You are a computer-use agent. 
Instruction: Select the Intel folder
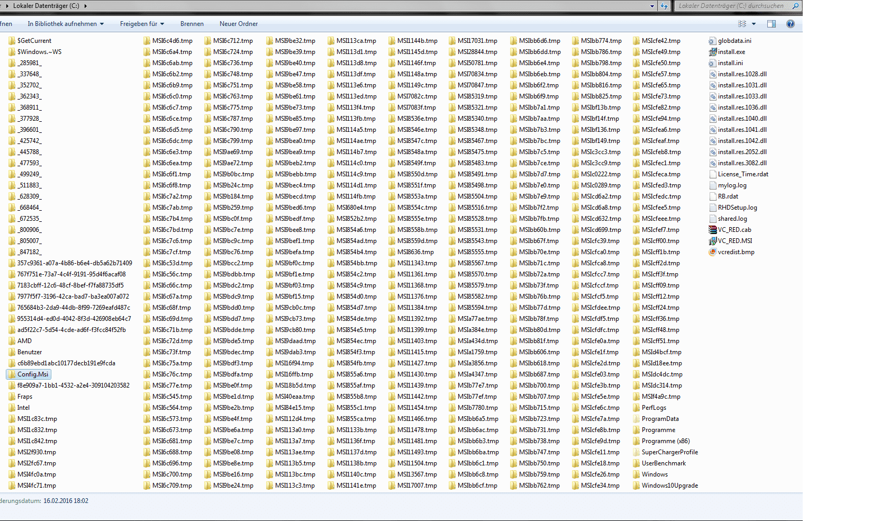(x=19, y=408)
